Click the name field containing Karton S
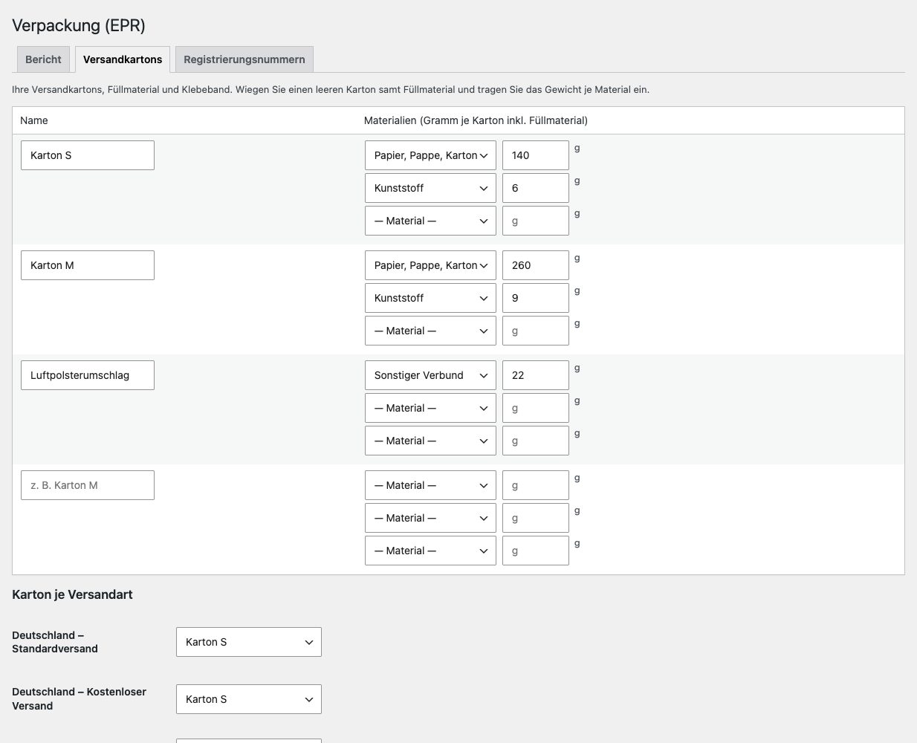The width and height of the screenshot is (917, 743). (88, 155)
